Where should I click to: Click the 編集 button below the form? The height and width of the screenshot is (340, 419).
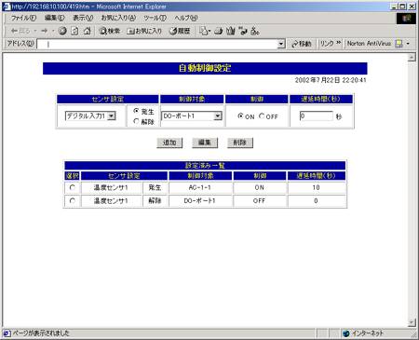[x=205, y=143]
